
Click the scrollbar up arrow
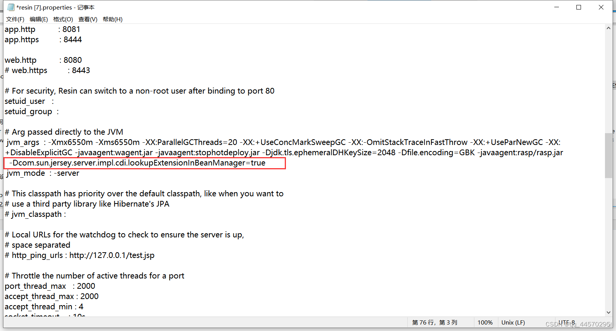click(x=608, y=28)
